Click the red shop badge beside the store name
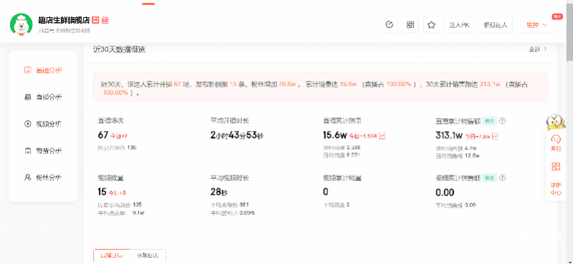This screenshot has height=264, width=573. tap(95, 20)
